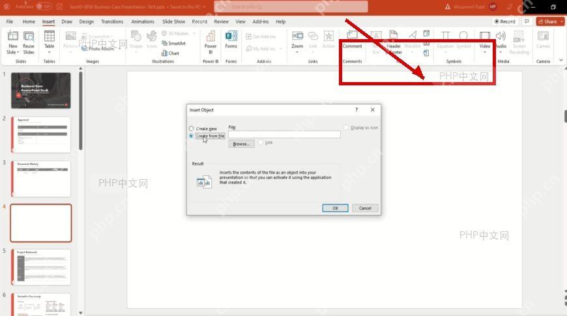
Task: Open the Review tab
Action: [222, 22]
